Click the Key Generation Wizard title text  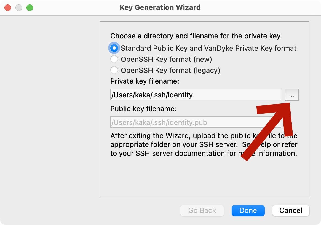[x=160, y=7]
